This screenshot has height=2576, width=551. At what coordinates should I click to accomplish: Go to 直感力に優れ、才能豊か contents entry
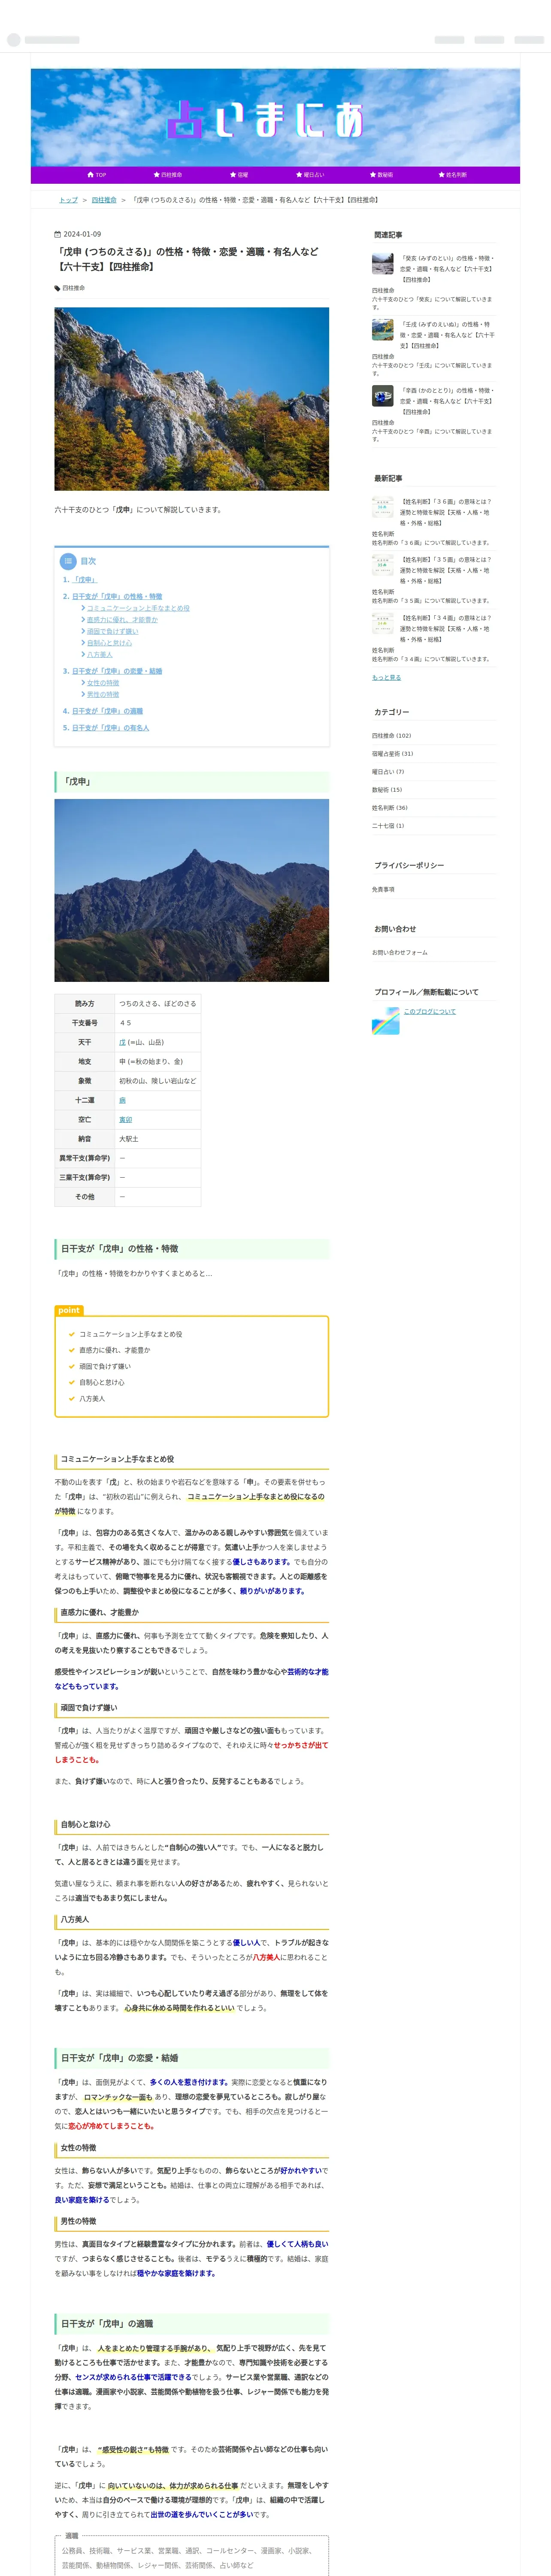pyautogui.click(x=122, y=620)
